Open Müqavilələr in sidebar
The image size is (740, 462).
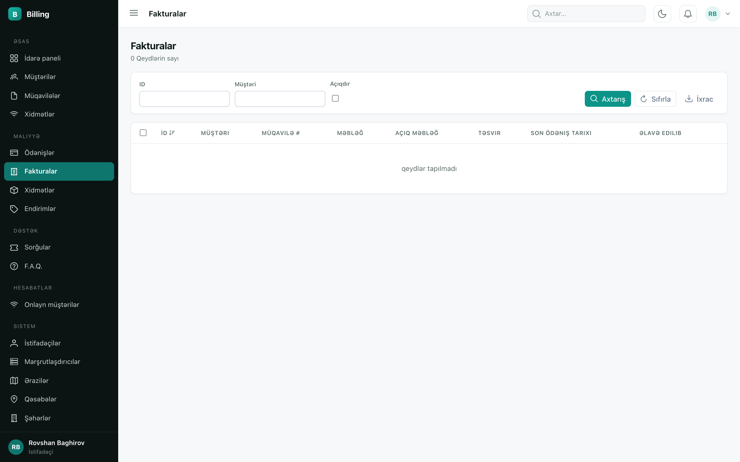click(x=59, y=96)
